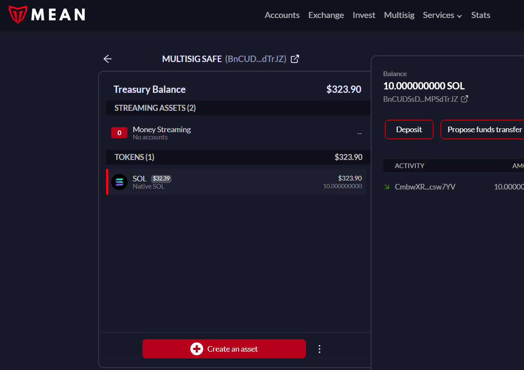Navigate to Multisig
This screenshot has height=370, width=524.
[399, 15]
